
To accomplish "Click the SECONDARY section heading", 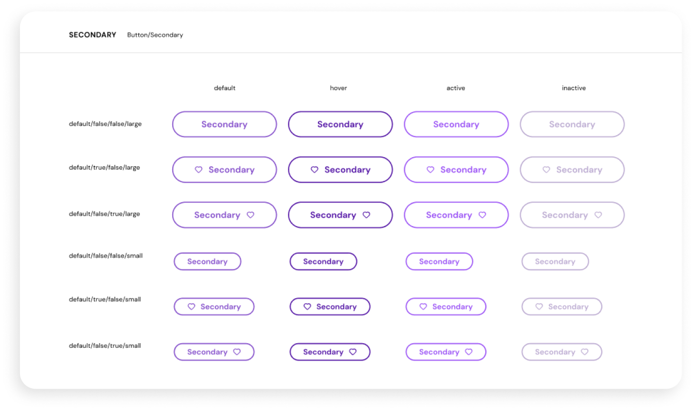I will pyautogui.click(x=93, y=35).
